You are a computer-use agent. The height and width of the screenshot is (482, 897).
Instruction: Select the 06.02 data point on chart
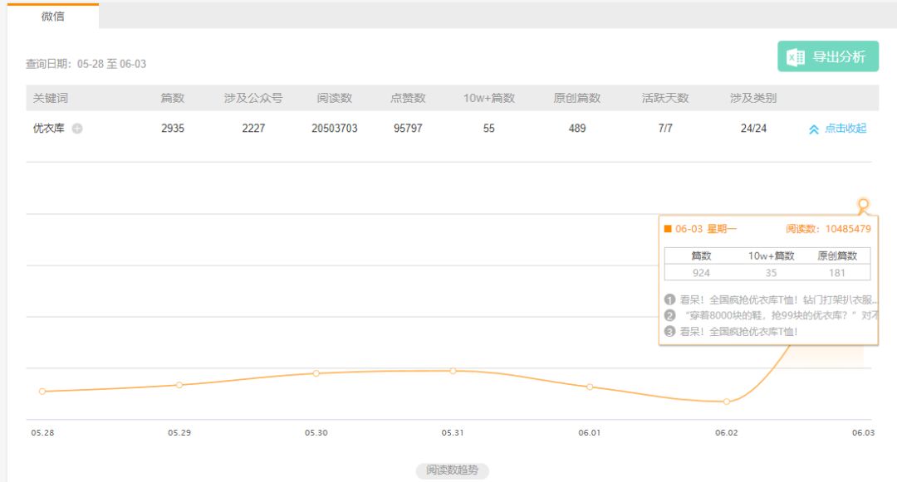point(727,402)
